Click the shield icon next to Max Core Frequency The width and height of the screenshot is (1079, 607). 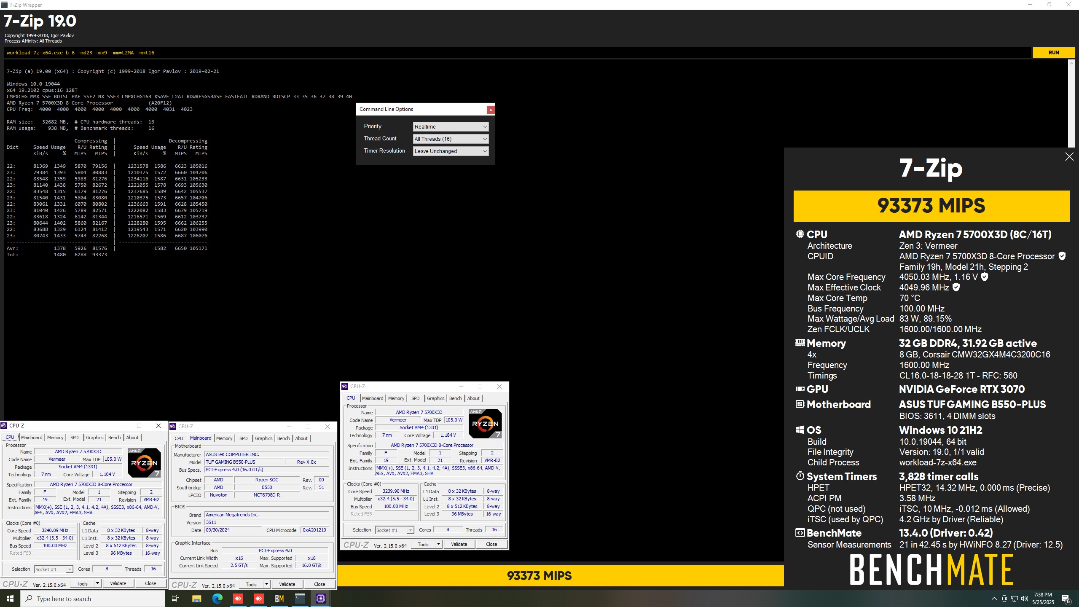[x=985, y=277]
